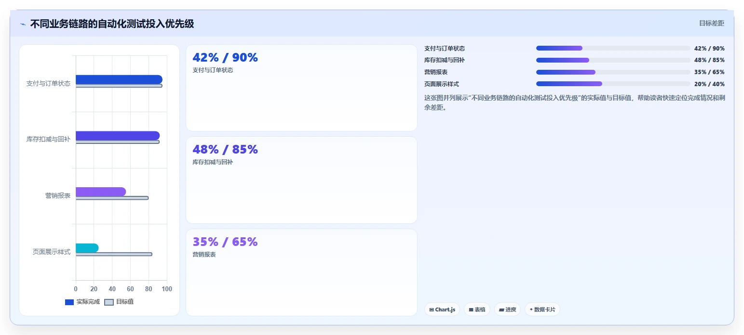The width and height of the screenshot is (744, 335).
Task: Click the 20% / 40% value in progress list
Action: [x=709, y=84]
